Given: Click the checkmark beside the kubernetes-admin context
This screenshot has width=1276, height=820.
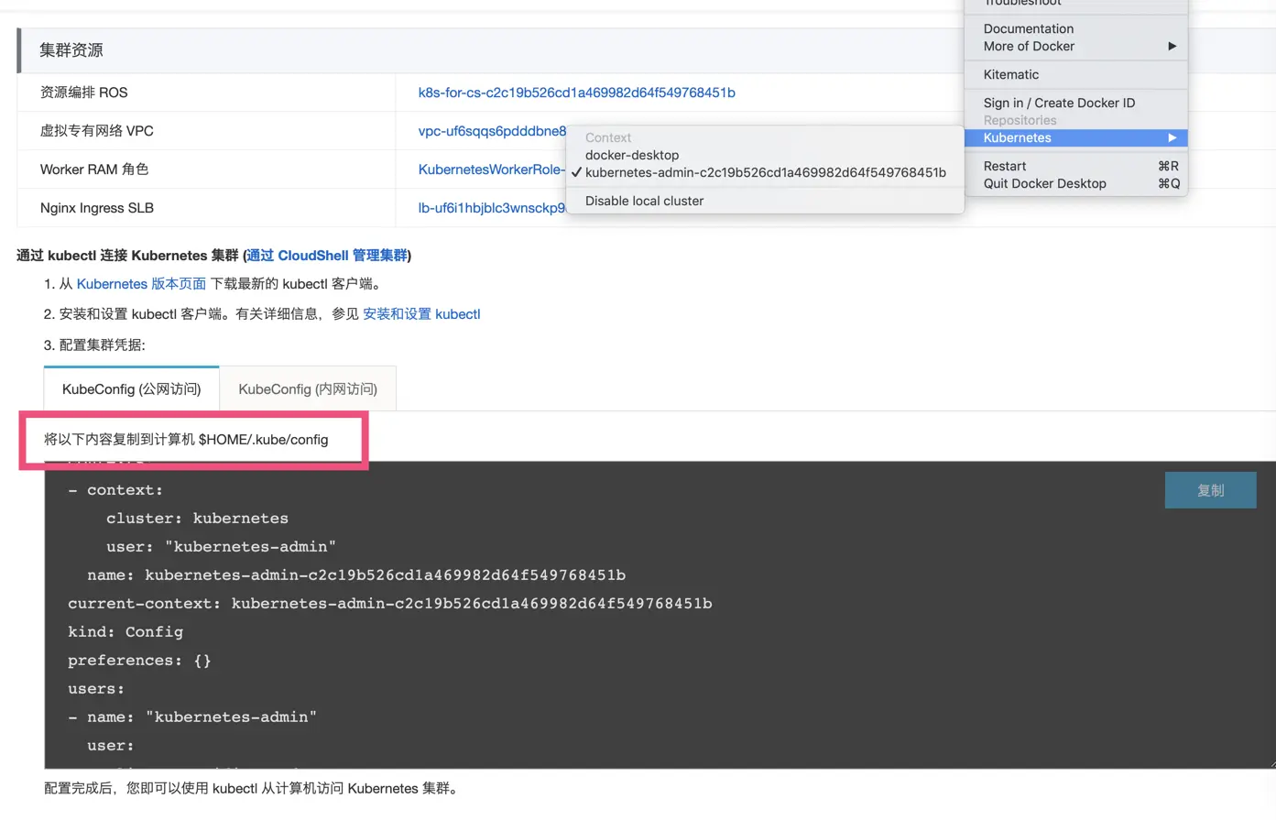Looking at the screenshot, I should 576,172.
